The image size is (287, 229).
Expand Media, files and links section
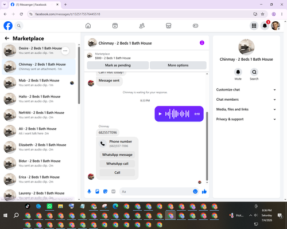[246, 109]
